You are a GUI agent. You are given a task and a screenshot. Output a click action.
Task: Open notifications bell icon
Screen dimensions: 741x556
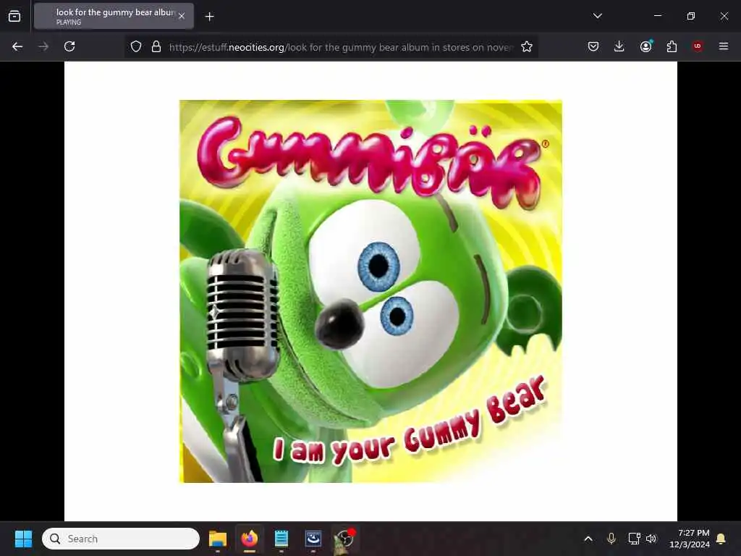coord(721,539)
